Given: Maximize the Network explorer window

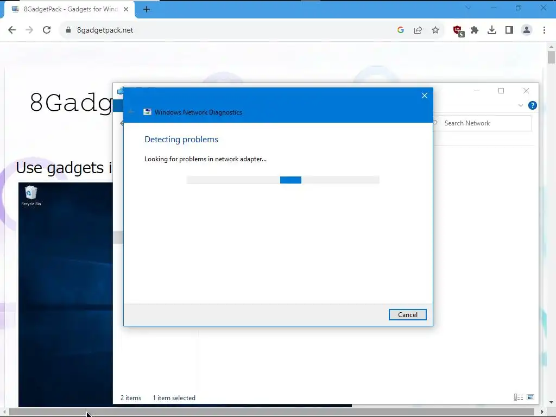Looking at the screenshot, I should tap(501, 91).
